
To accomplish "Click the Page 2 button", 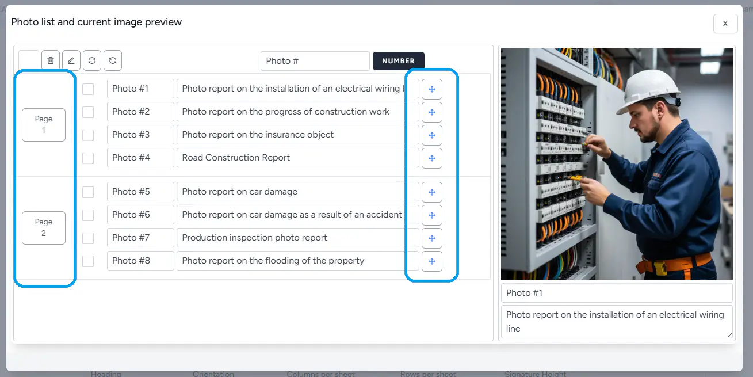I will point(44,228).
